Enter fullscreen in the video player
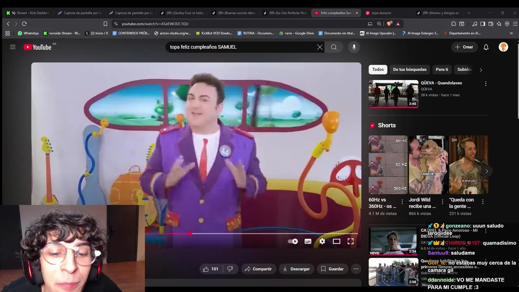The image size is (519, 292). [350, 241]
